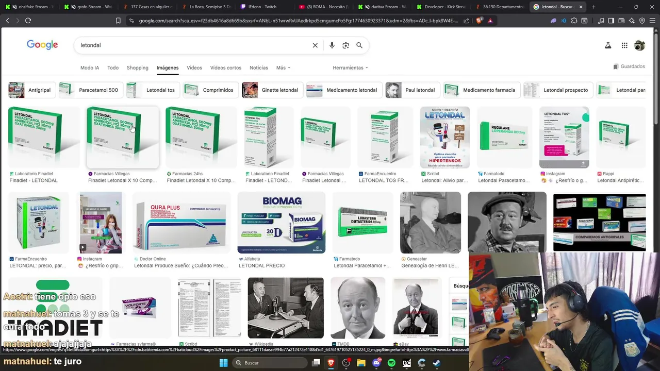Screen dimensions: 660x371
Task: Open File Explorer from the taskbar
Action: 361,363
